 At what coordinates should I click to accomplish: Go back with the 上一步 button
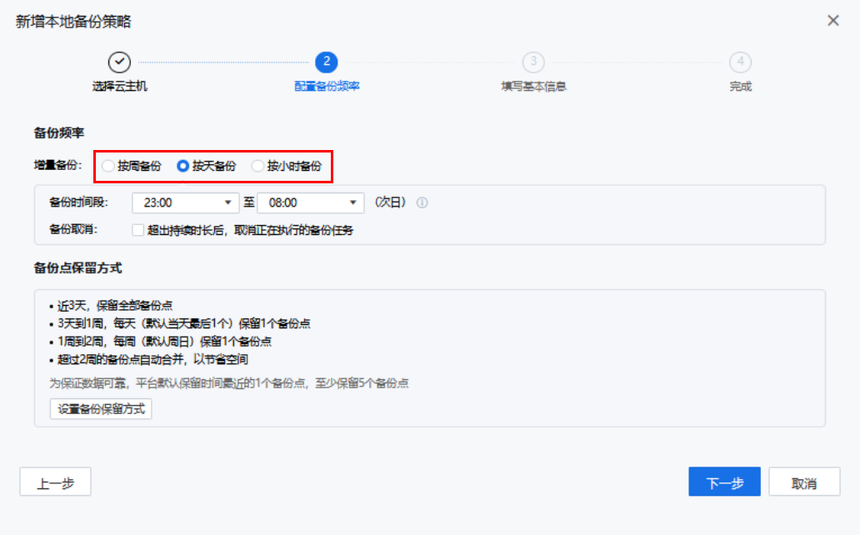(x=55, y=482)
